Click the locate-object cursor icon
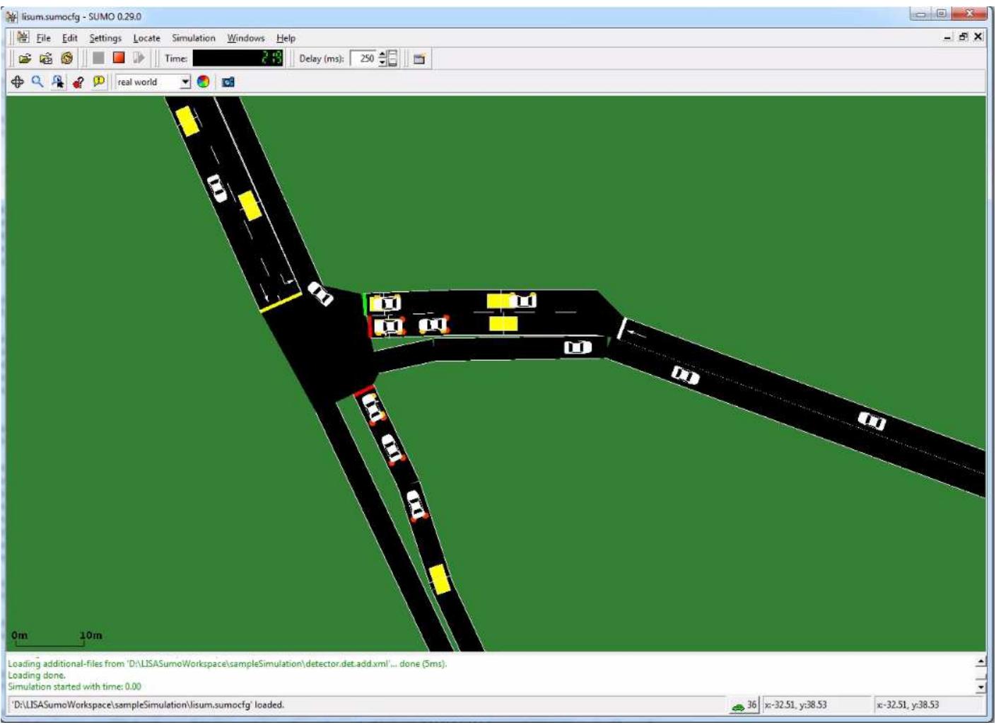The height and width of the screenshot is (725, 1001). pyautogui.click(x=58, y=82)
